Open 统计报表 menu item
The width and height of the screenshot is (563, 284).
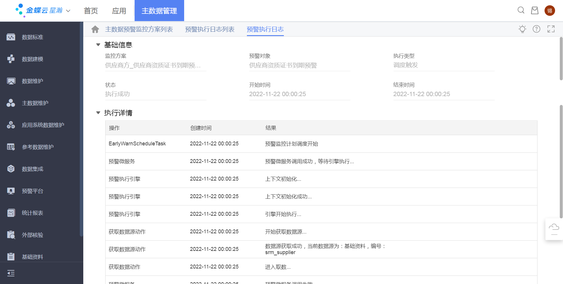[x=33, y=213]
